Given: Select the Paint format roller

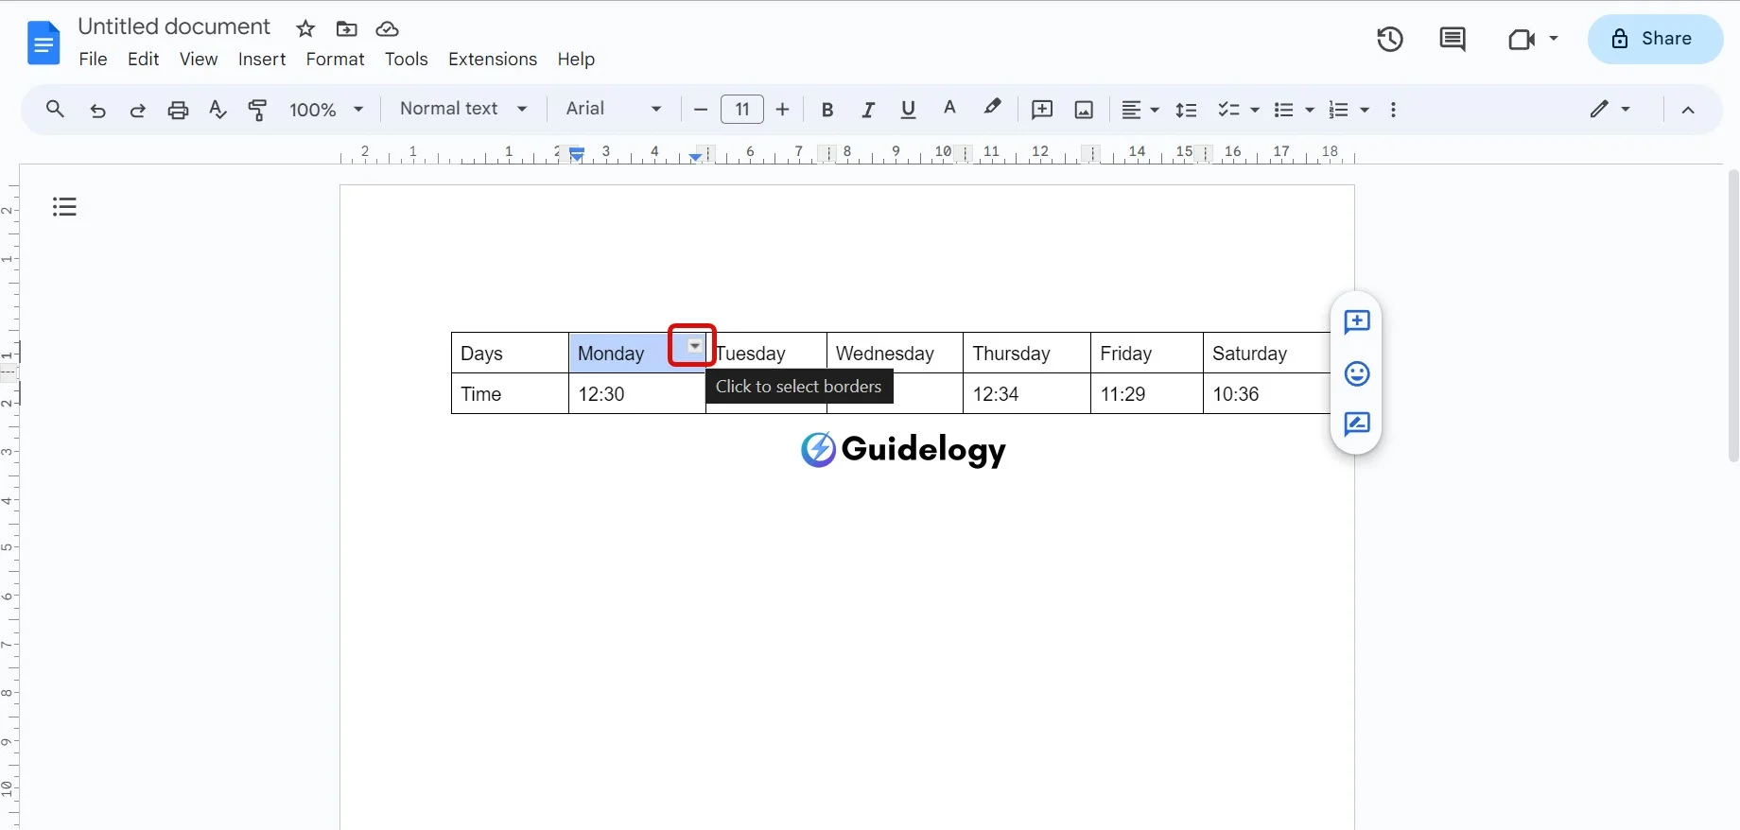Looking at the screenshot, I should [257, 110].
